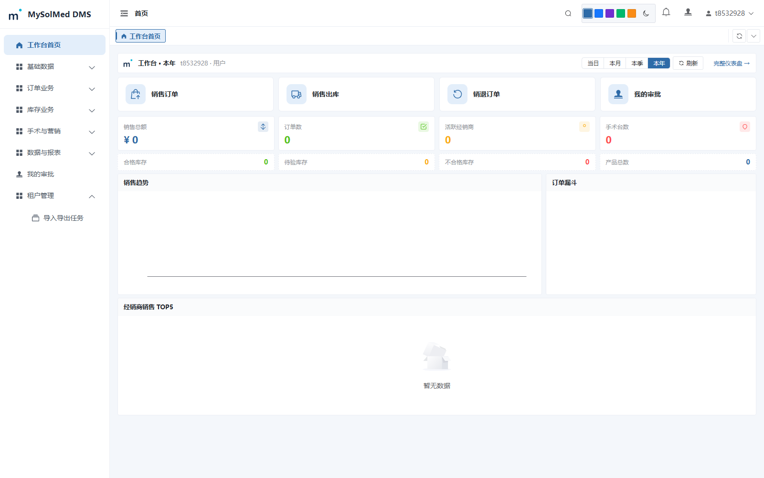Collapse the 租户管理 menu

point(54,196)
